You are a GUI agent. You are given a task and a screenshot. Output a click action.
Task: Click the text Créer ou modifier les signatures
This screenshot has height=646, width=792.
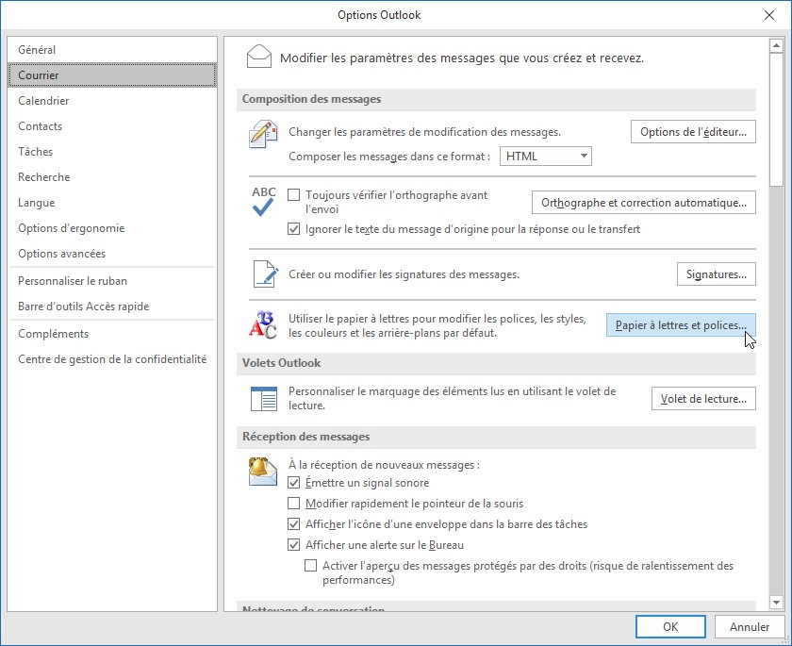(404, 274)
